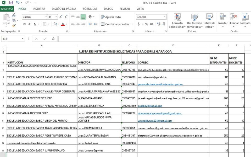Open Formato condicional in Estilos group
This screenshot has width=251, height=157.
point(177,21)
